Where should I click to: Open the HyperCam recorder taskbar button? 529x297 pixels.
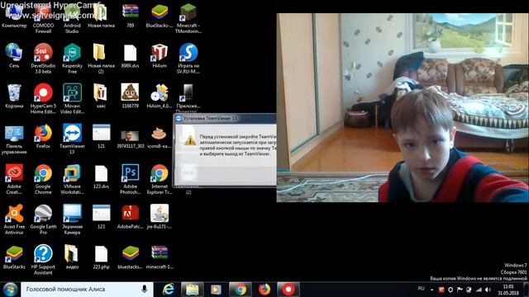[x=288, y=290]
